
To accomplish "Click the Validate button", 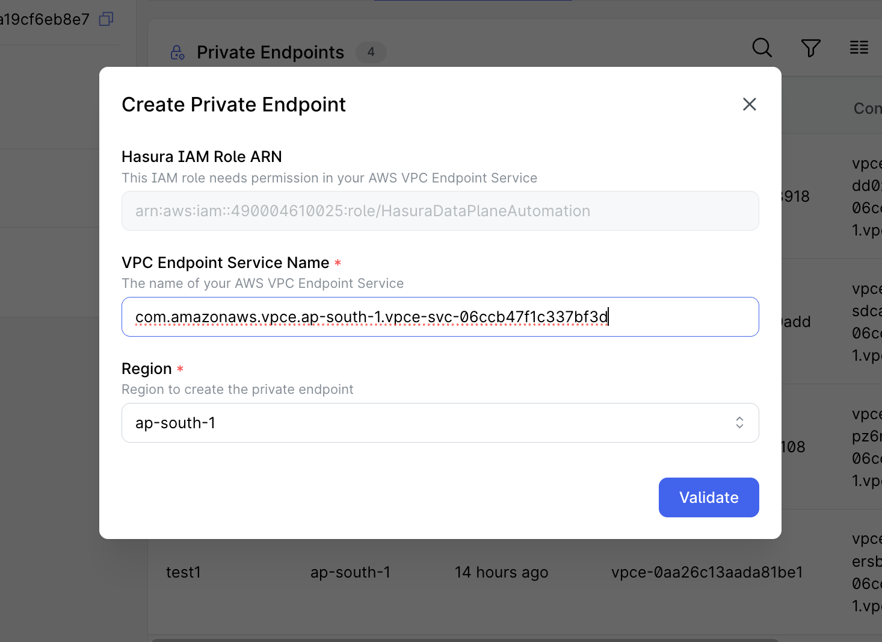I will coord(708,497).
